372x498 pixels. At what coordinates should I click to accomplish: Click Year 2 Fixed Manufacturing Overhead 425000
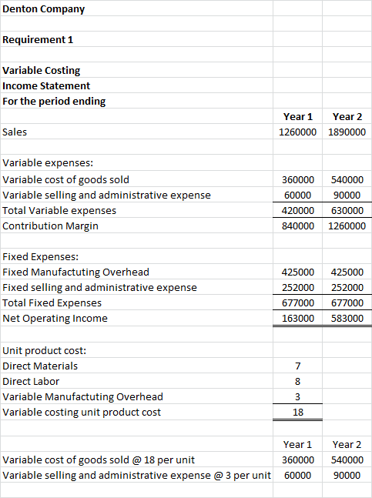[x=347, y=272]
